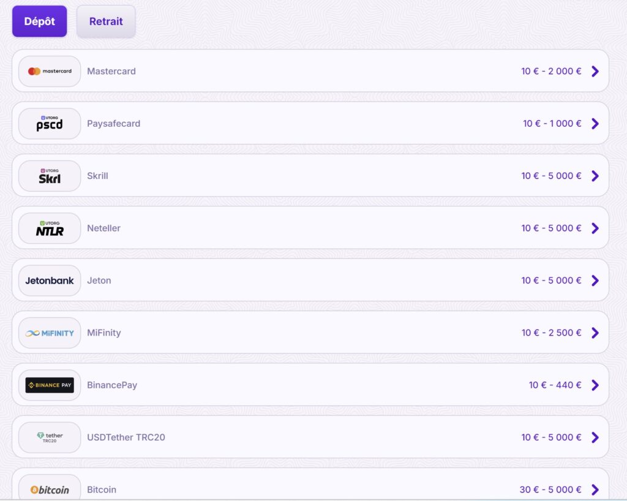Select the USDTether TRC20 label

click(x=126, y=437)
